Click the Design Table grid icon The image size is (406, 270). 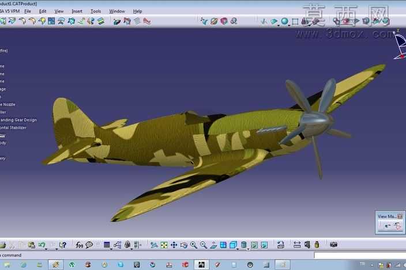[107, 245]
